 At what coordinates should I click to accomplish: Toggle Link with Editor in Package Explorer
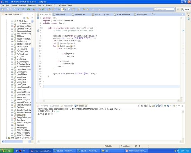pyautogui.click(x=28, y=18)
